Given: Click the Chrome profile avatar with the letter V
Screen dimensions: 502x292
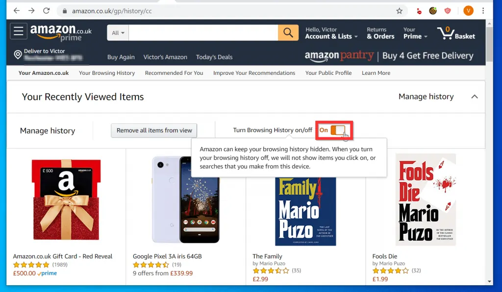Looking at the screenshot, I should point(468,10).
